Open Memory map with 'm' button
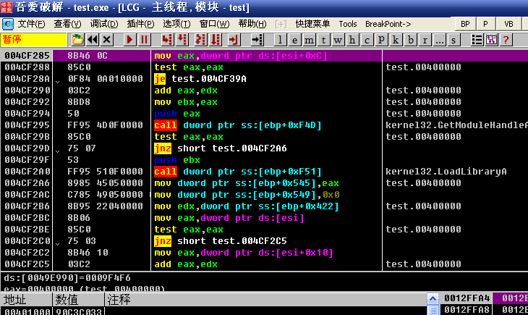Image resolution: width=528 pixels, height=315 pixels. coord(309,40)
